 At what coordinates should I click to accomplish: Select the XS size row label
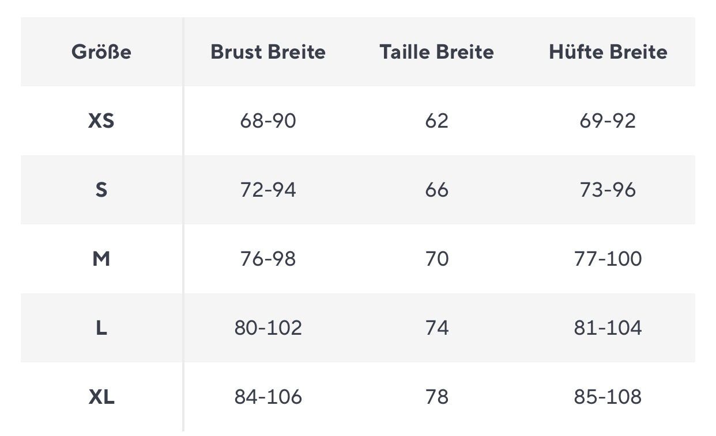click(101, 121)
